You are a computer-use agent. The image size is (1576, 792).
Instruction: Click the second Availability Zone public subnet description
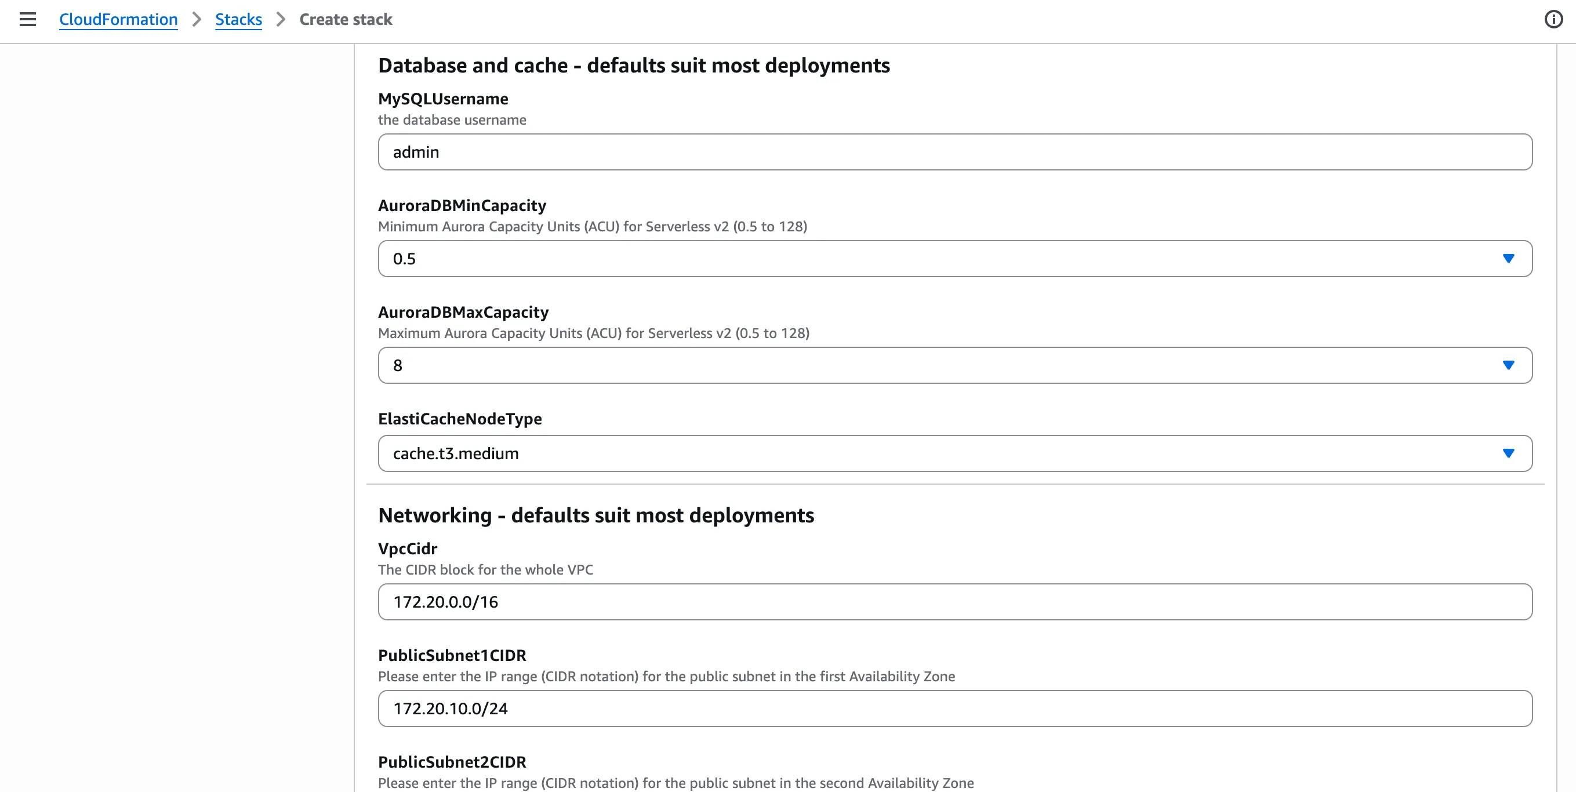tap(676, 783)
